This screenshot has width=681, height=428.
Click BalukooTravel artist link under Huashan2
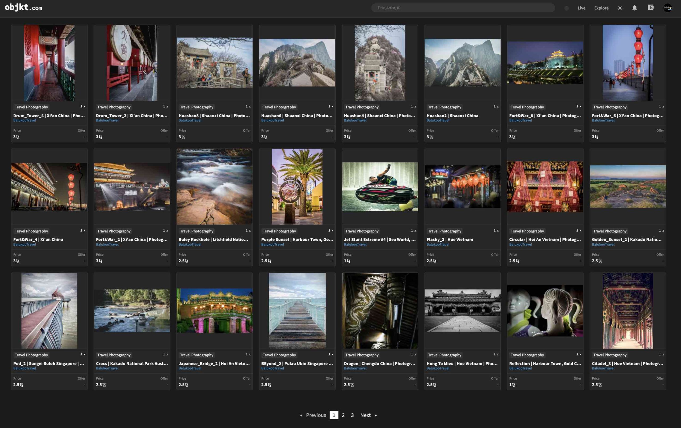point(438,120)
